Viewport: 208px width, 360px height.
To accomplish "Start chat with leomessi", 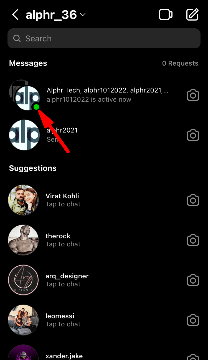I will point(104,320).
